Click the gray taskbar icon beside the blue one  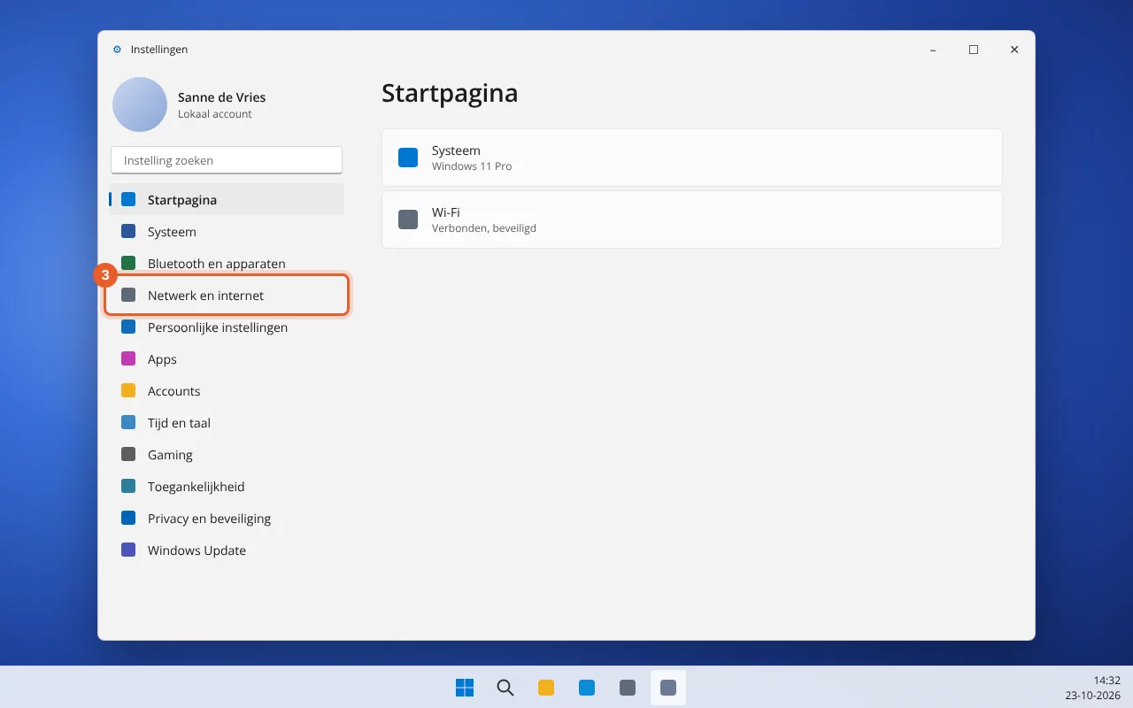point(628,688)
